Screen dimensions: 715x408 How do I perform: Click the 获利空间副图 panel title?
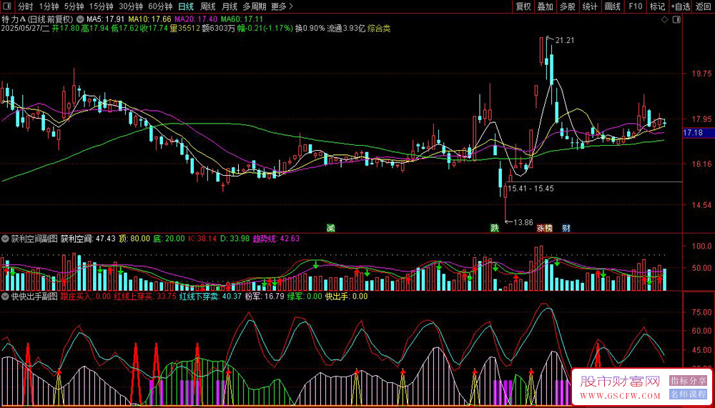point(34,238)
